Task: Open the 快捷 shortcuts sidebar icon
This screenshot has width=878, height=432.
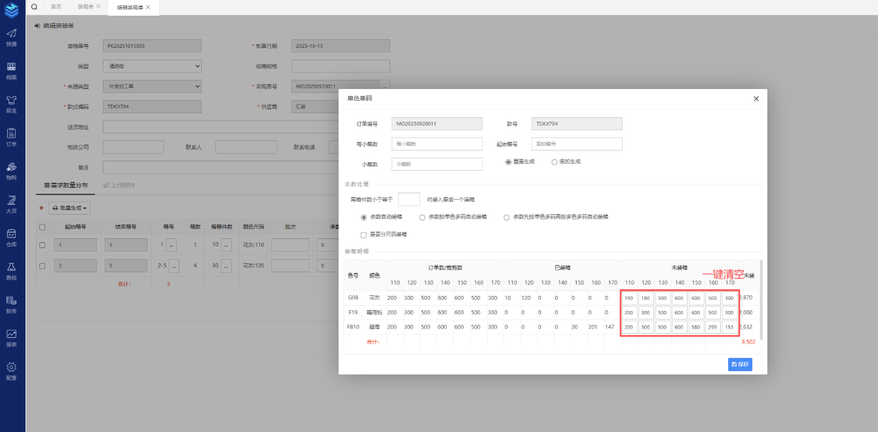Action: tap(12, 37)
